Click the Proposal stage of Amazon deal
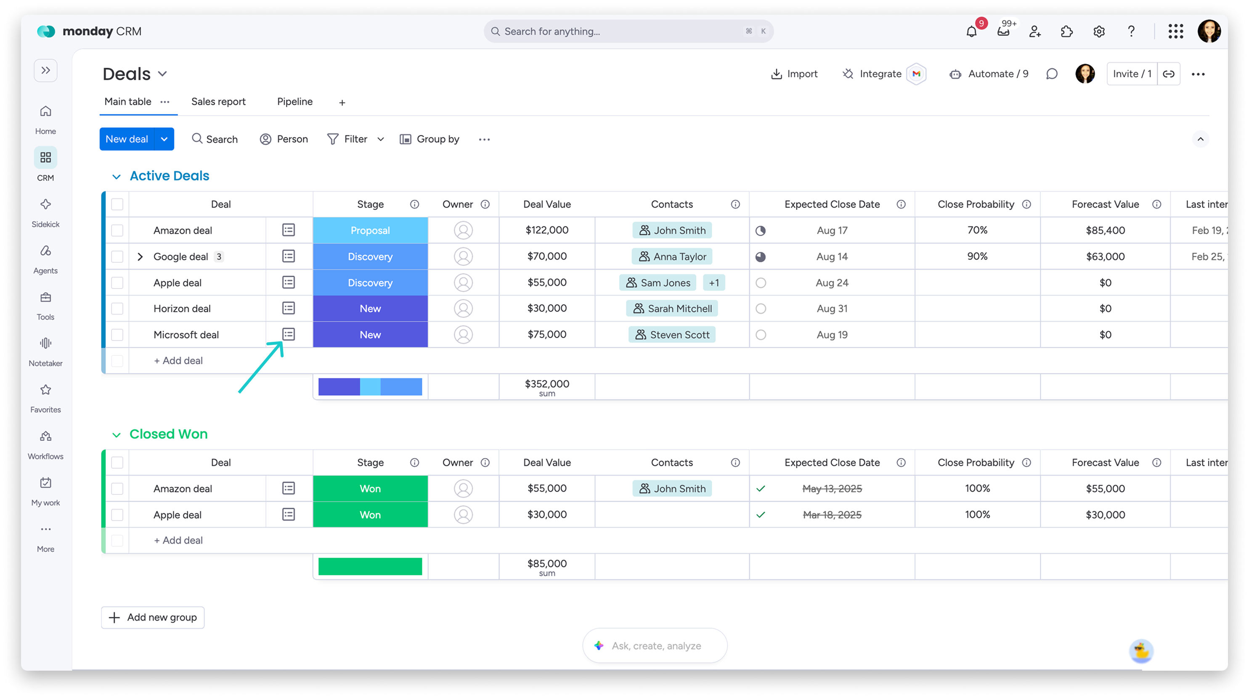Image resolution: width=1249 pixels, height=698 pixels. 370,230
